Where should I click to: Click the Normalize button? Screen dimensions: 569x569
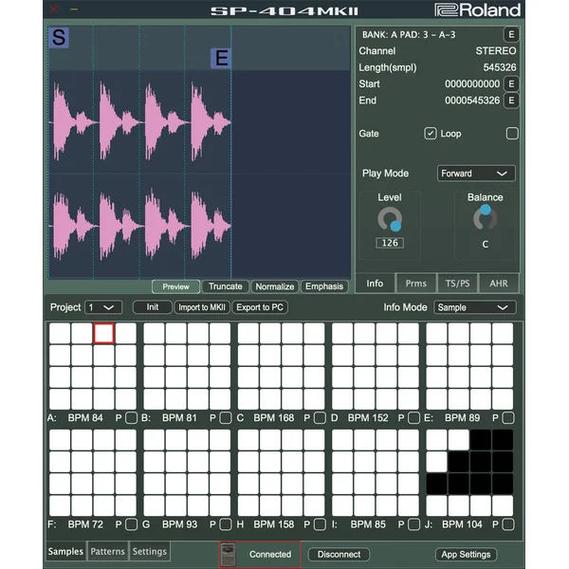275,286
